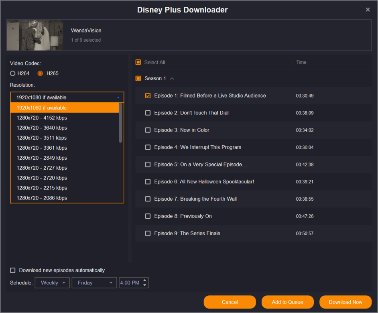Enable Download new episodes automatically
This screenshot has height=313, width=378.
click(13, 270)
